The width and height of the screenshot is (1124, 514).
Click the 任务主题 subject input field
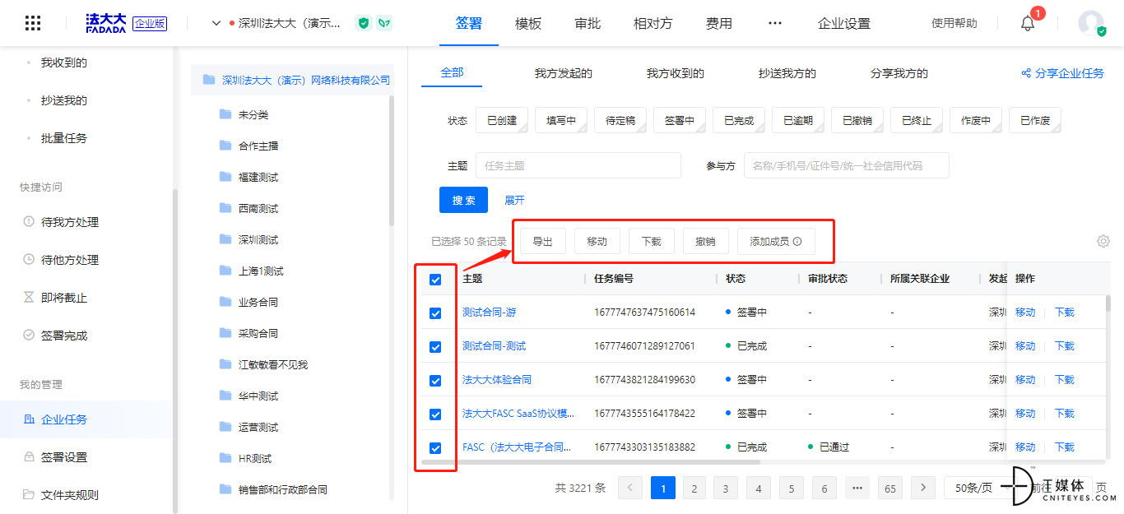[578, 165]
